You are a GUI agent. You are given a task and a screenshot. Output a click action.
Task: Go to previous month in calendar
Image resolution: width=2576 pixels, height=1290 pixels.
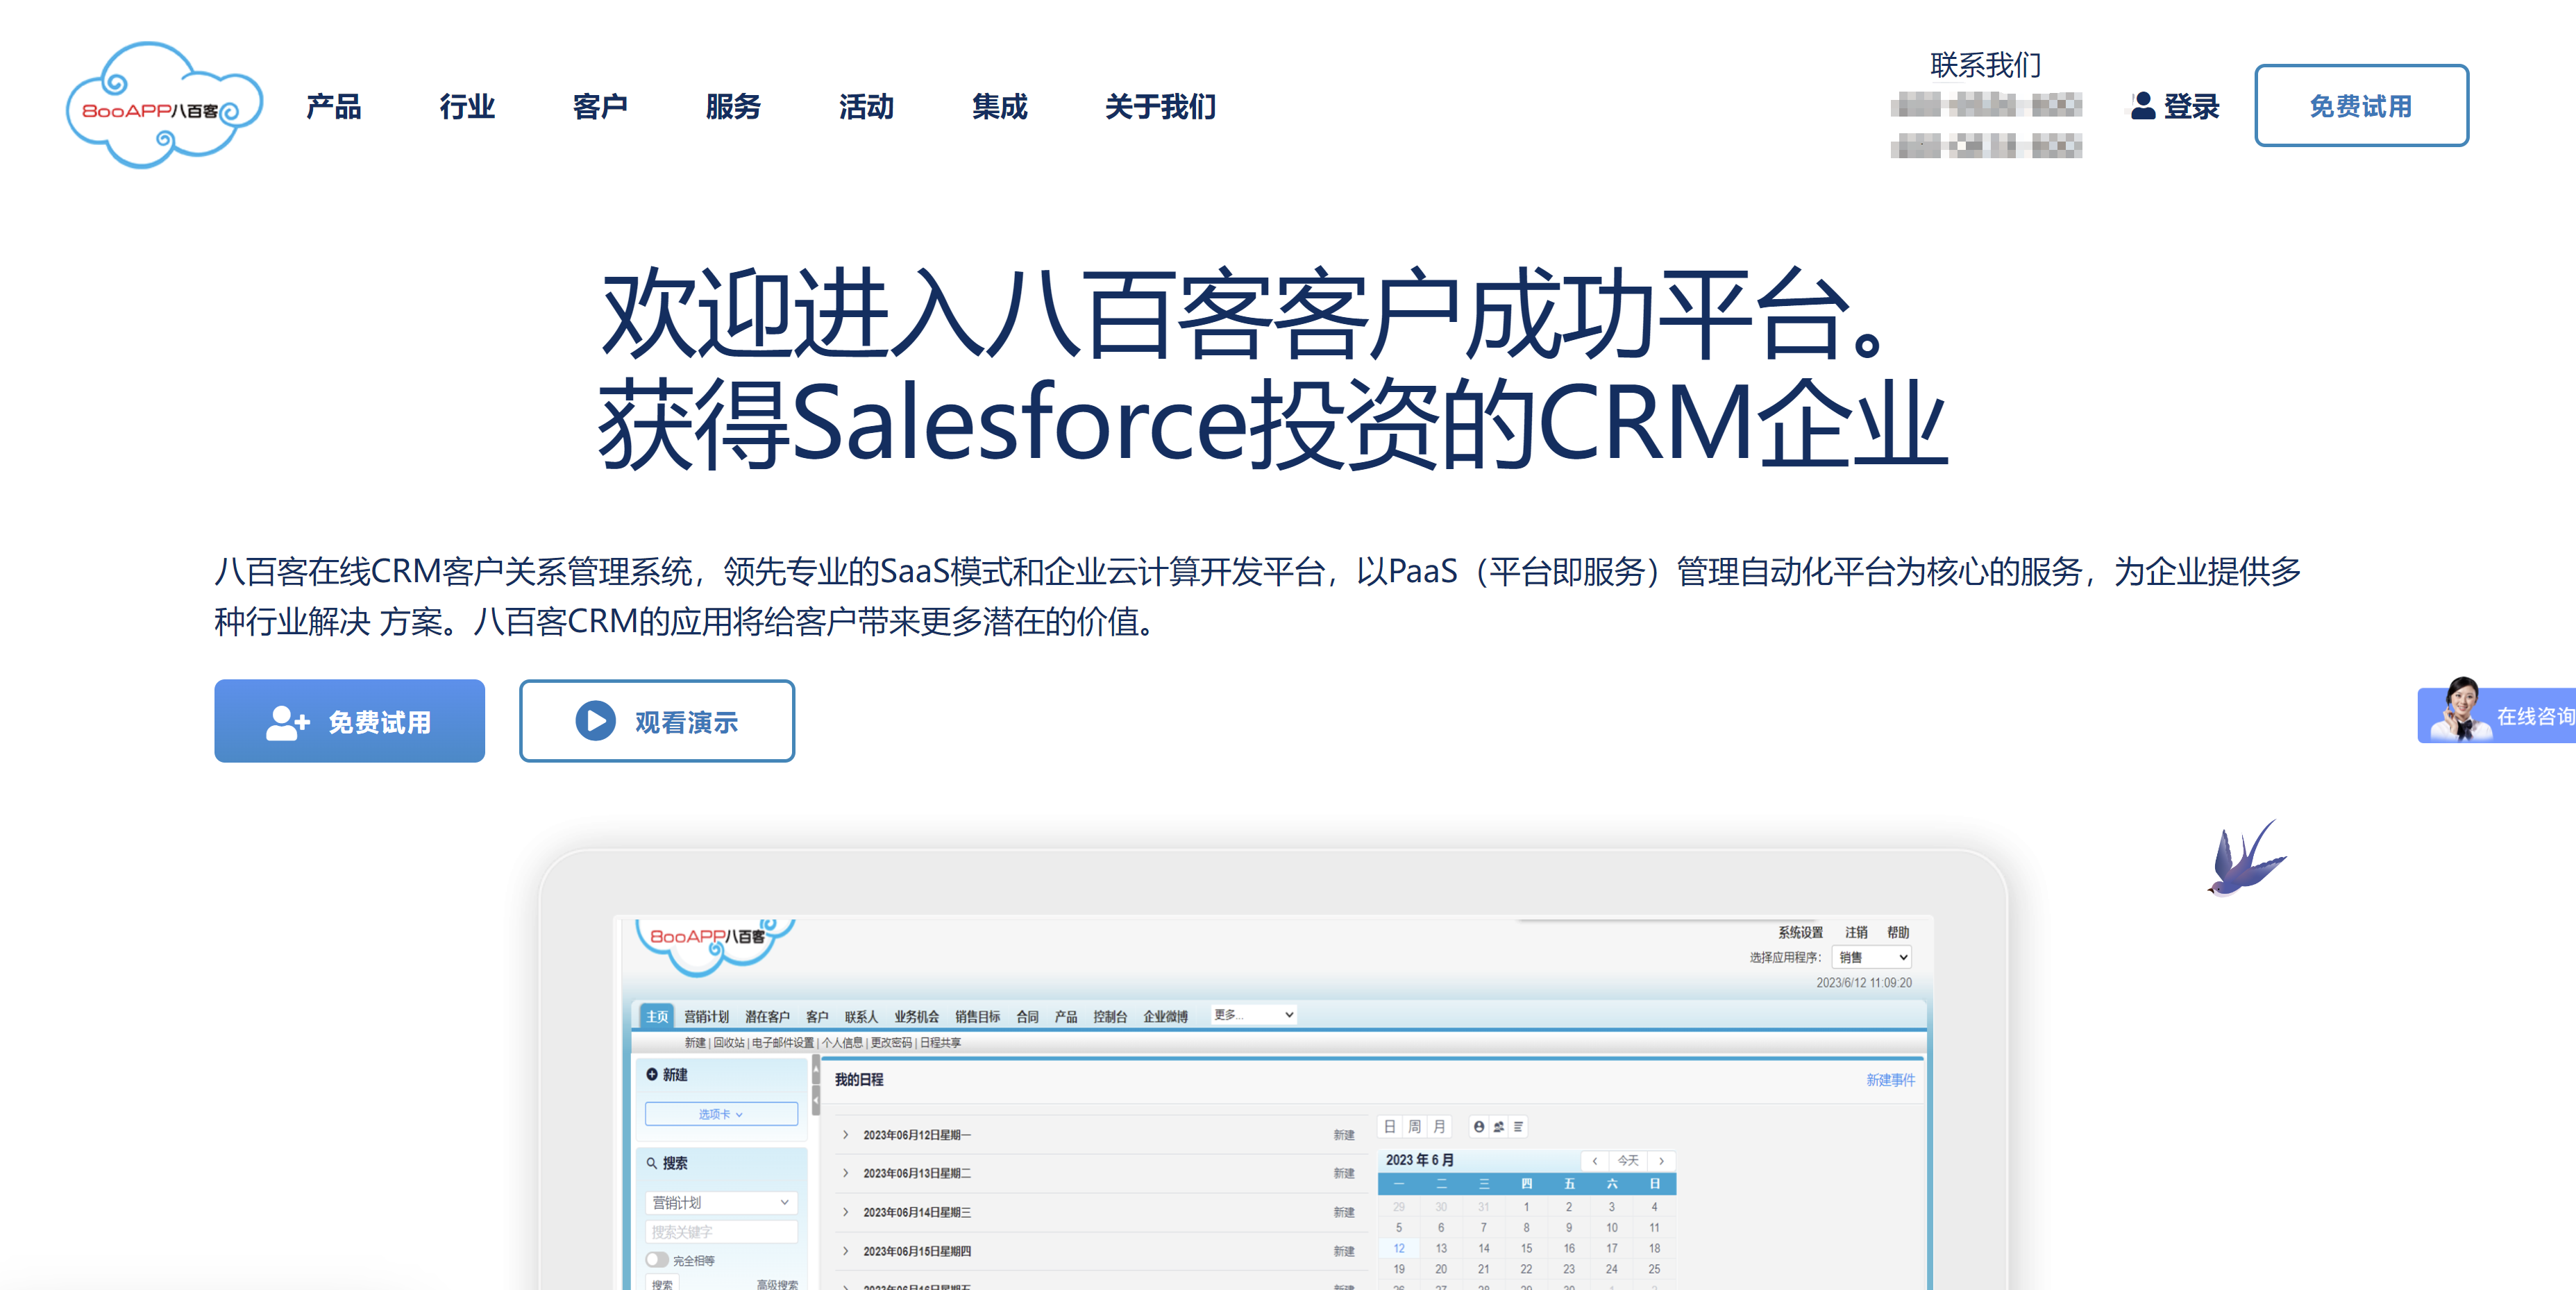1594,1160
